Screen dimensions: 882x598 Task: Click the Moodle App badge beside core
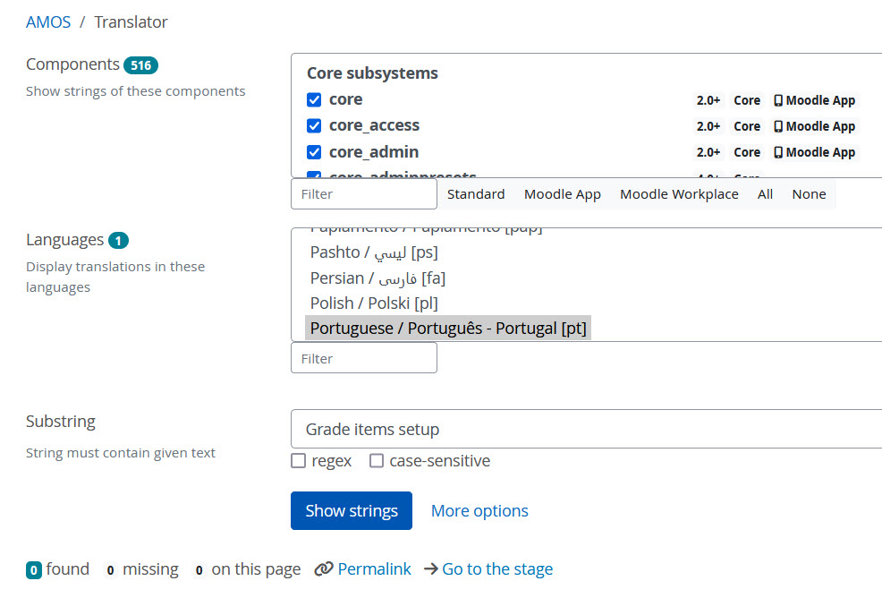815,100
